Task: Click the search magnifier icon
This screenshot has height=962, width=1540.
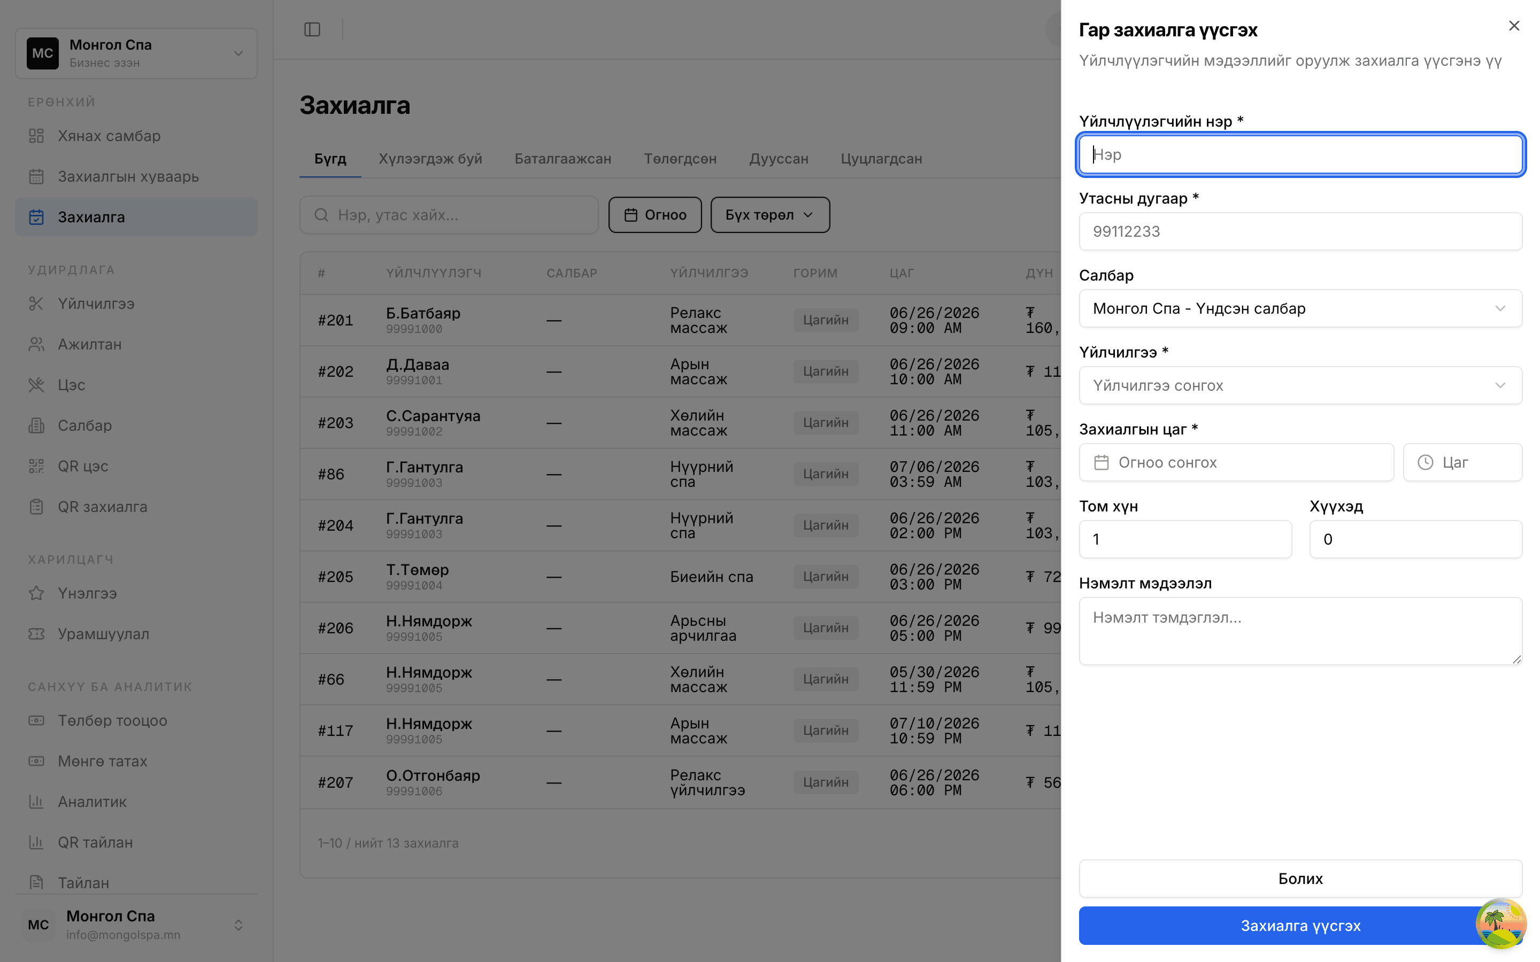Action: (x=321, y=215)
